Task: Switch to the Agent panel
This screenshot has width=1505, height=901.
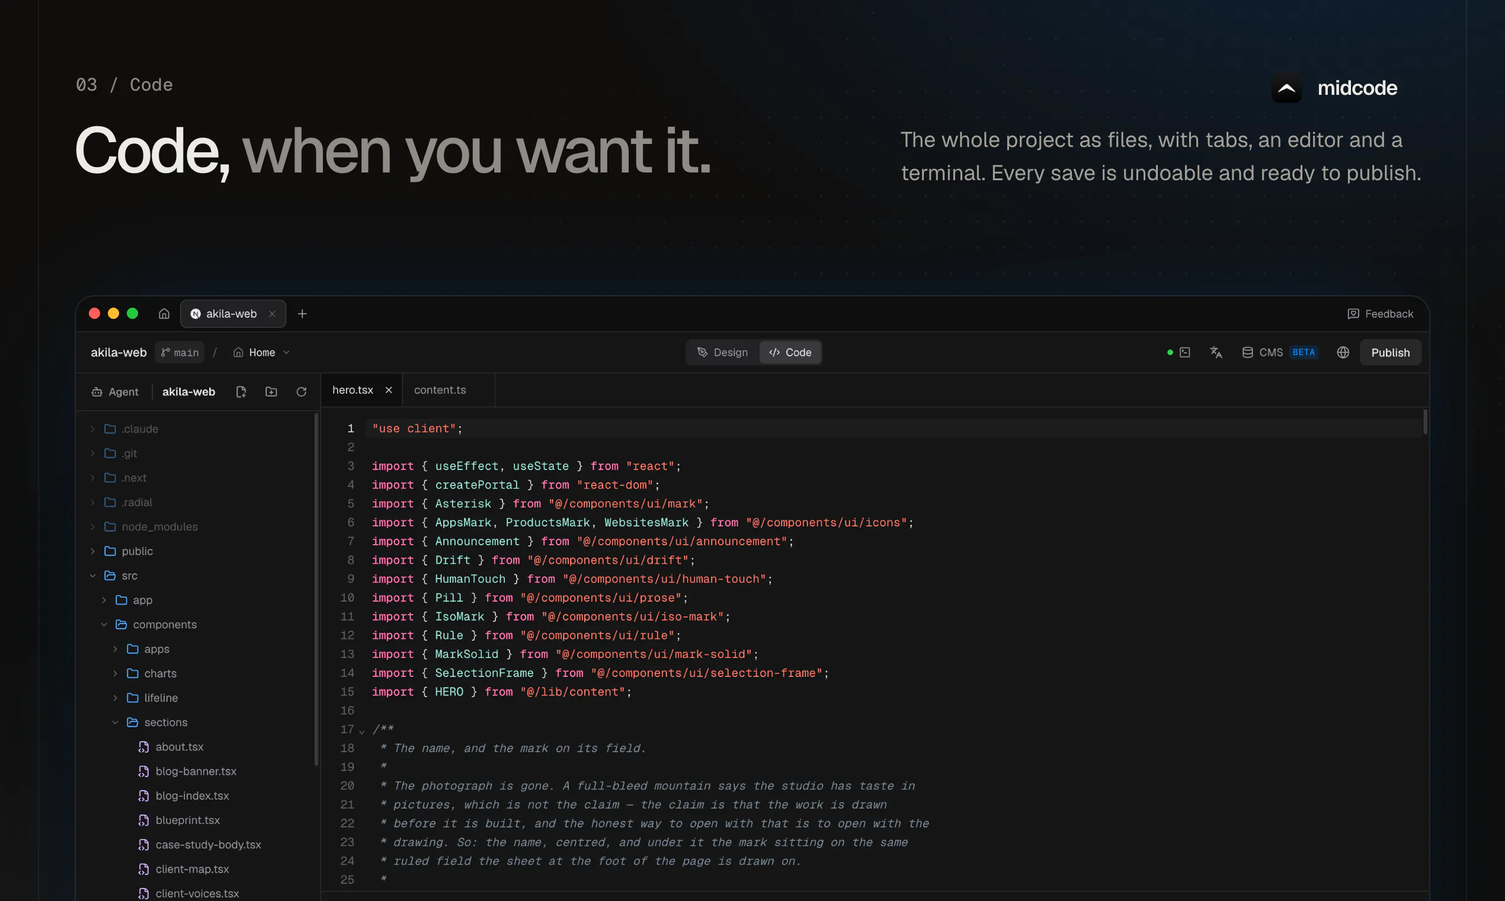Action: pyautogui.click(x=115, y=392)
